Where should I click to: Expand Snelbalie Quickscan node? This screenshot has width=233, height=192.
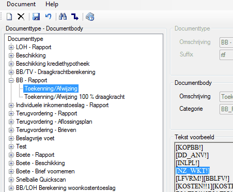[x=11, y=180]
